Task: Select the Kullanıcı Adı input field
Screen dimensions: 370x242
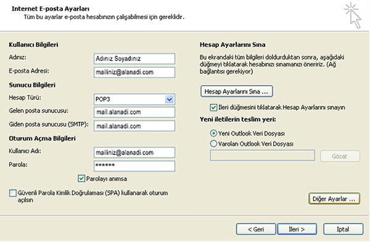Action: [134, 153]
